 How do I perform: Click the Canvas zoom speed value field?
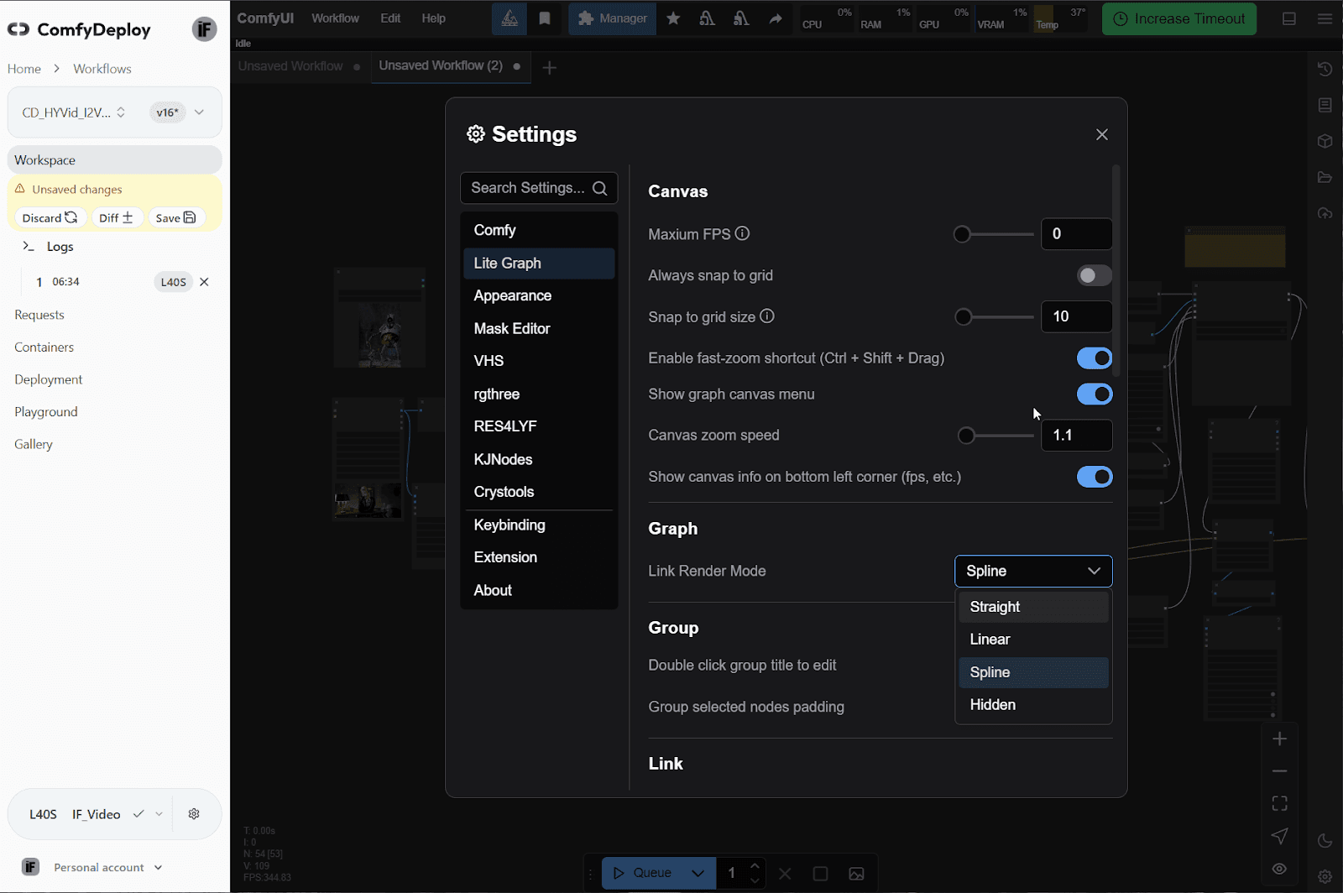[1077, 435]
